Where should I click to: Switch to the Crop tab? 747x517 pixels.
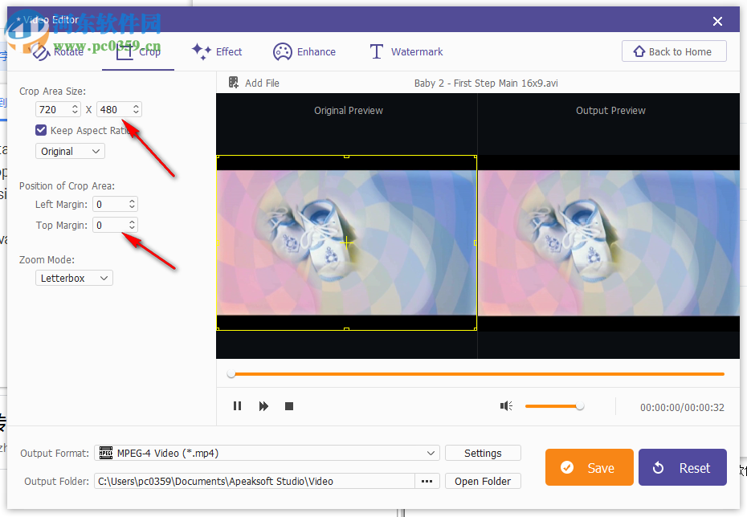138,51
